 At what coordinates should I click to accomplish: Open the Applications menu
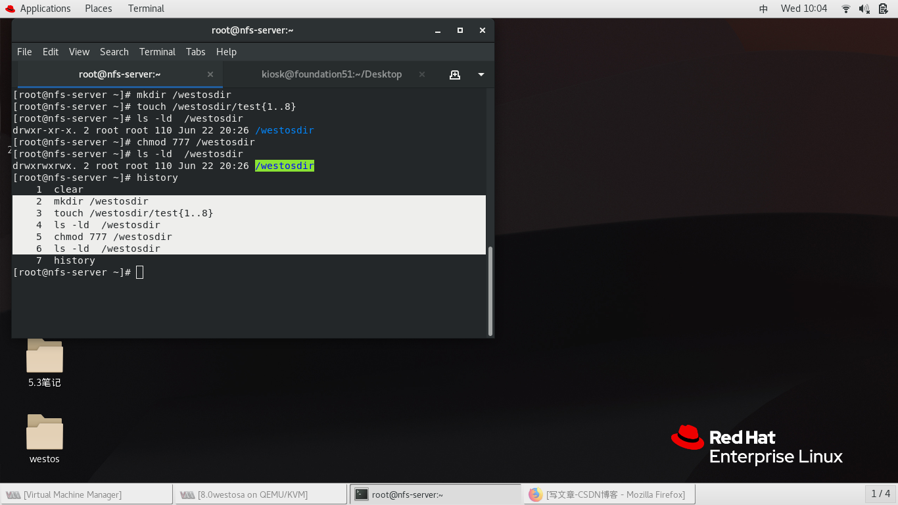(x=45, y=9)
